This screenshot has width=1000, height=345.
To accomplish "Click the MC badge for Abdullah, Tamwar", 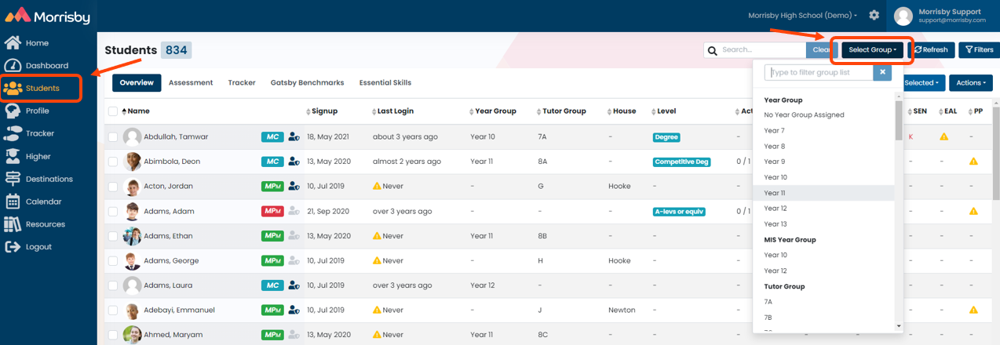I will tap(272, 136).
